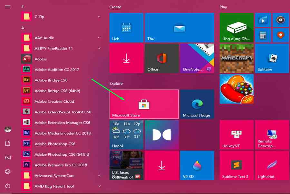Open the Solitaire tile
Image resolution: width=290 pixels, height=194 pixels.
coord(272,58)
